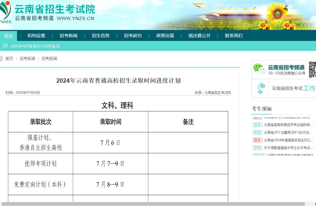Select 政策法规 from the navigation bar
Screen dimensions: 316x206
coord(165,35)
